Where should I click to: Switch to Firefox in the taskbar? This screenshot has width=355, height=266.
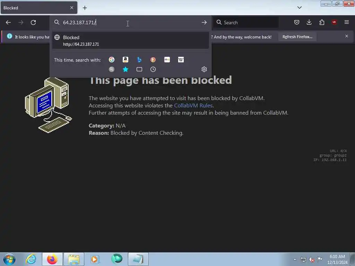pyautogui.click(x=52, y=259)
